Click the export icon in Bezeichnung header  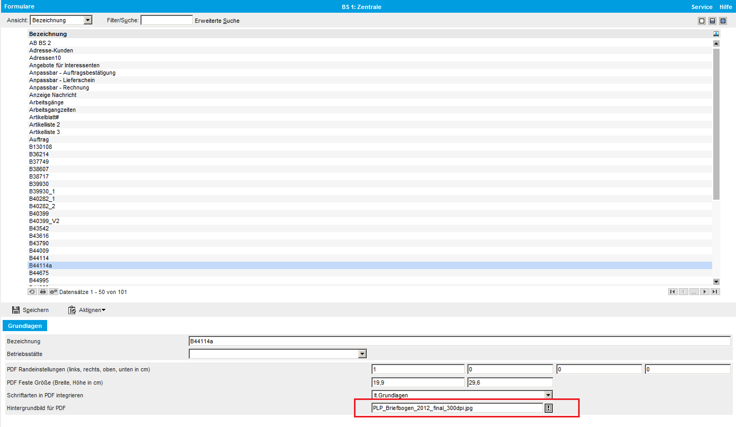coord(716,33)
